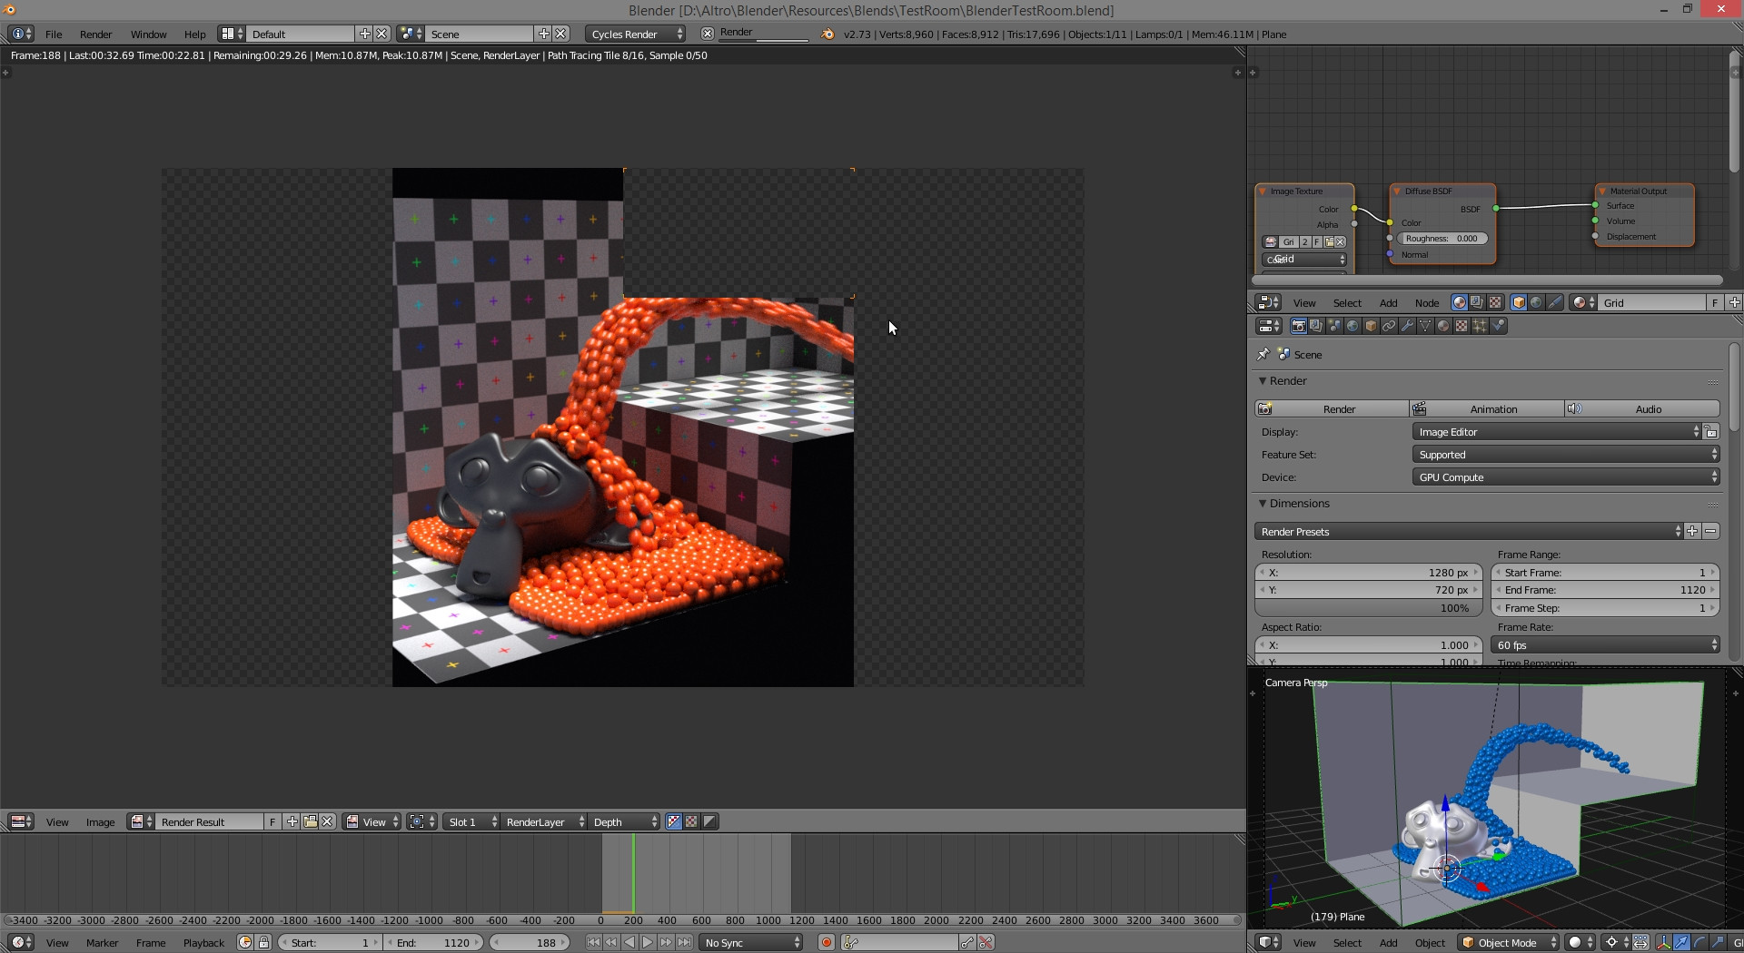Jump to the first frame in timeline
The width and height of the screenshot is (1744, 953).
click(x=593, y=943)
